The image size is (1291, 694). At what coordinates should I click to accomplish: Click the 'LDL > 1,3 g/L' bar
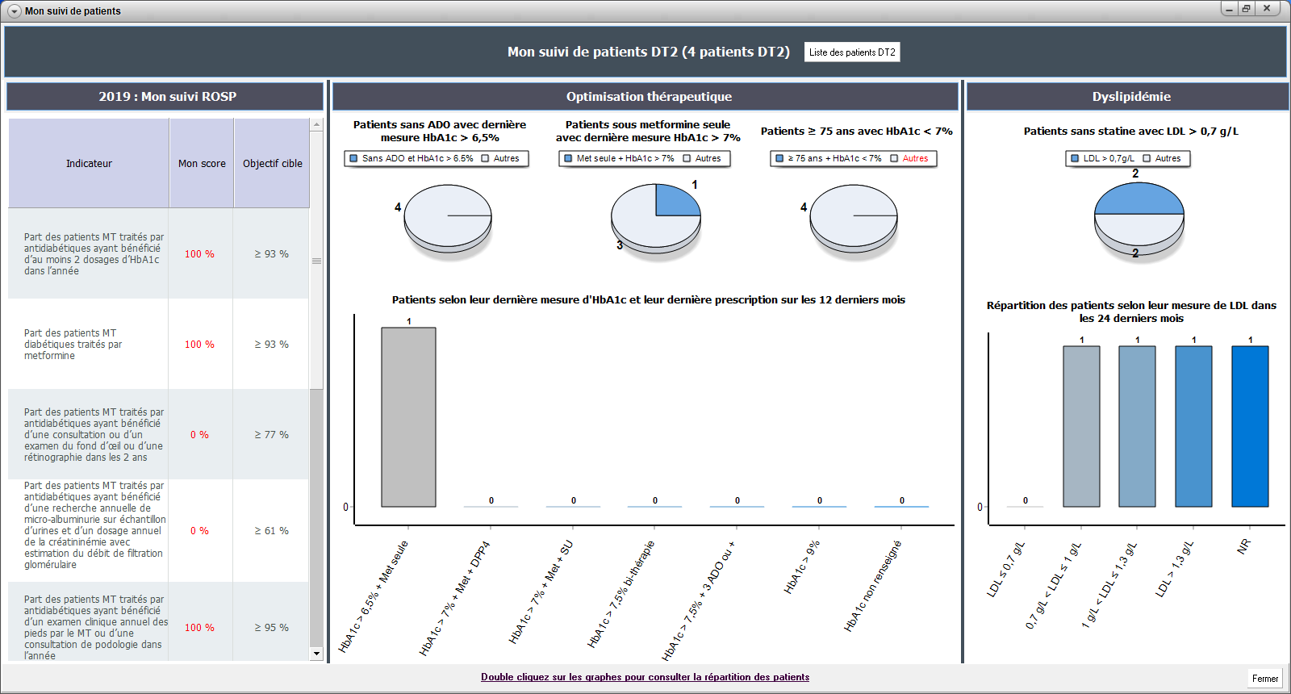1193,426
